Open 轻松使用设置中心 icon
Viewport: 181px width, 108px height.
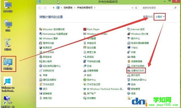coord(40,66)
